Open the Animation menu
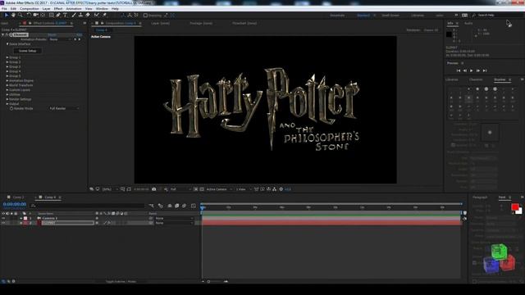 click(74, 9)
